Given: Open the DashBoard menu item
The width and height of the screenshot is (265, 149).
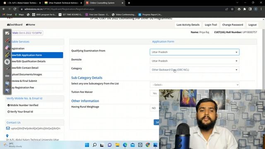Looking at the screenshot, I should click(x=15, y=25).
